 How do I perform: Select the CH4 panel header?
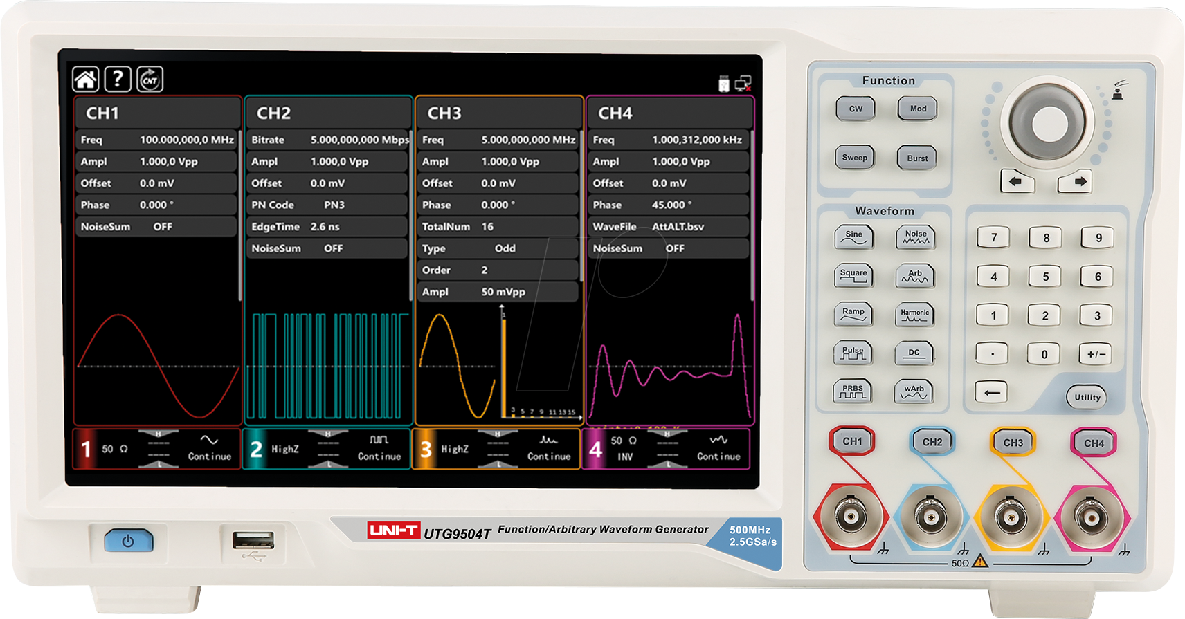coord(669,113)
